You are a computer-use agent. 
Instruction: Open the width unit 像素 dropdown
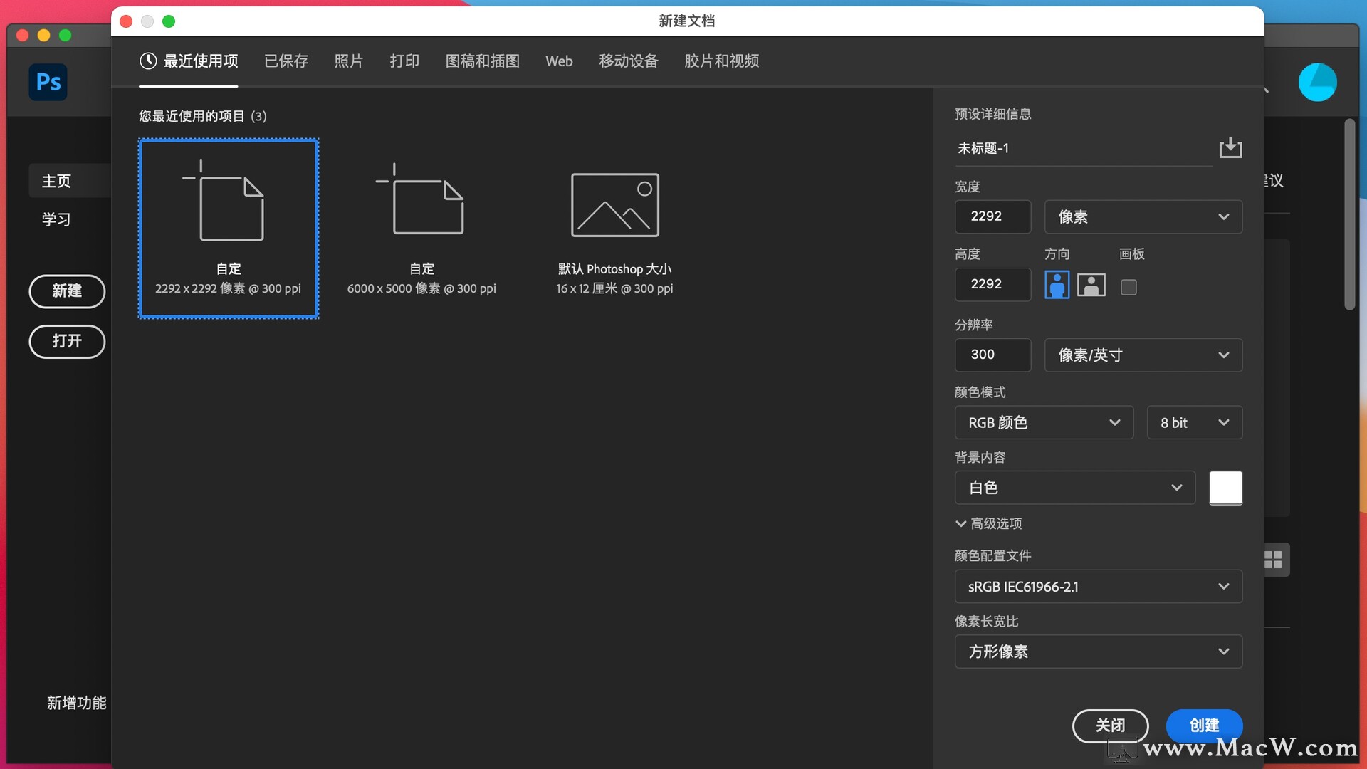(1143, 216)
